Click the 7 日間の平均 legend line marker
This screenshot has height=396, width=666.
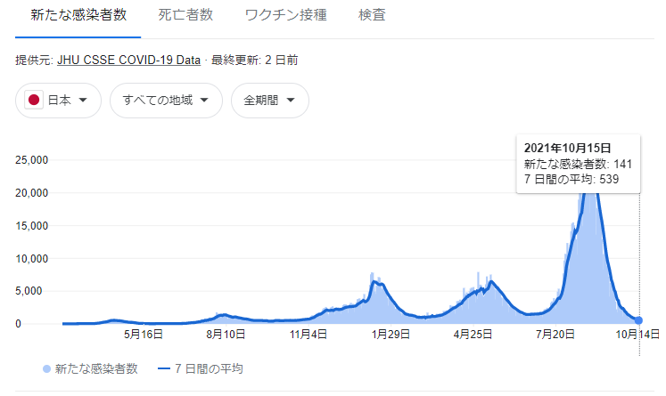pyautogui.click(x=164, y=369)
